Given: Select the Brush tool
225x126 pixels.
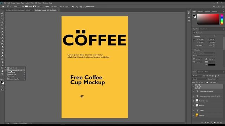Looking at the screenshot, I should coord(2,37).
